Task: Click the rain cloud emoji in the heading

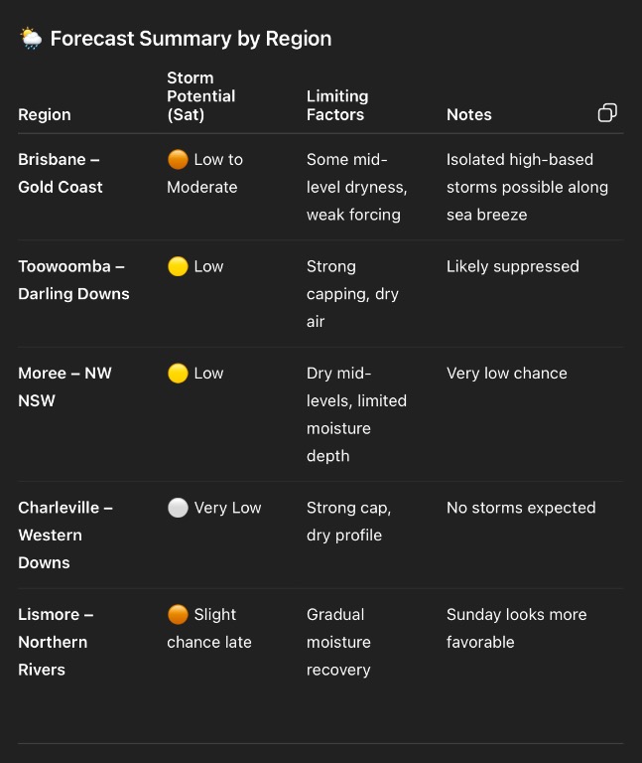Action: pyautogui.click(x=31, y=39)
